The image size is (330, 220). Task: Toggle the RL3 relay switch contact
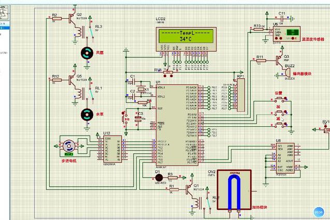(92, 32)
